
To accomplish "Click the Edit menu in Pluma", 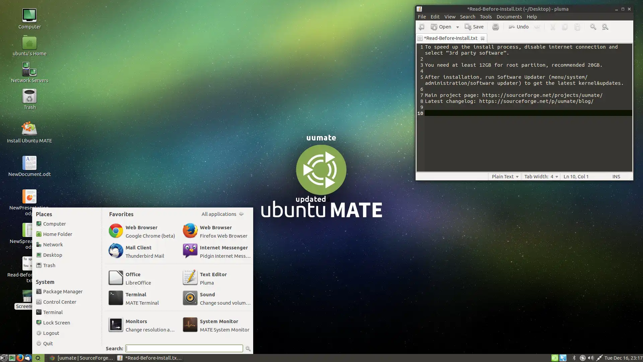I will [x=435, y=16].
